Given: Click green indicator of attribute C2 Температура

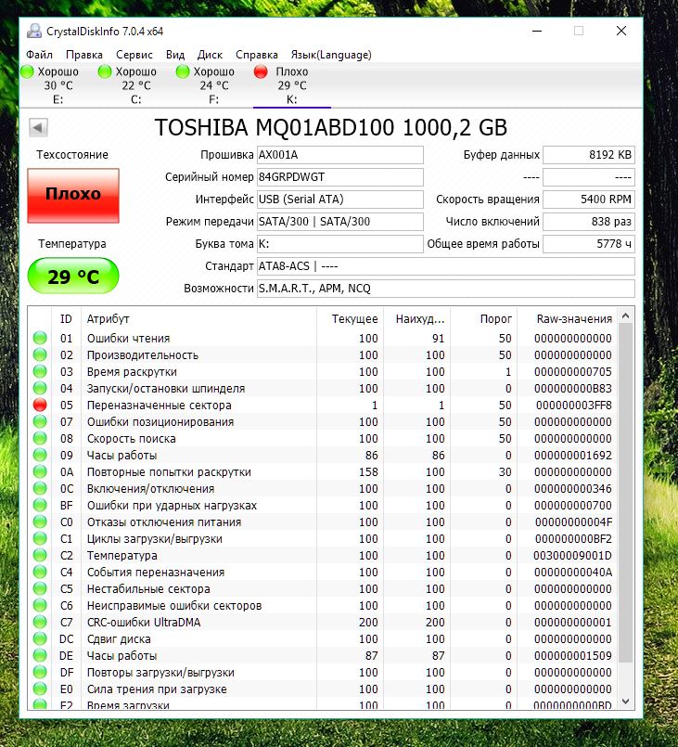Looking at the screenshot, I should tap(40, 555).
